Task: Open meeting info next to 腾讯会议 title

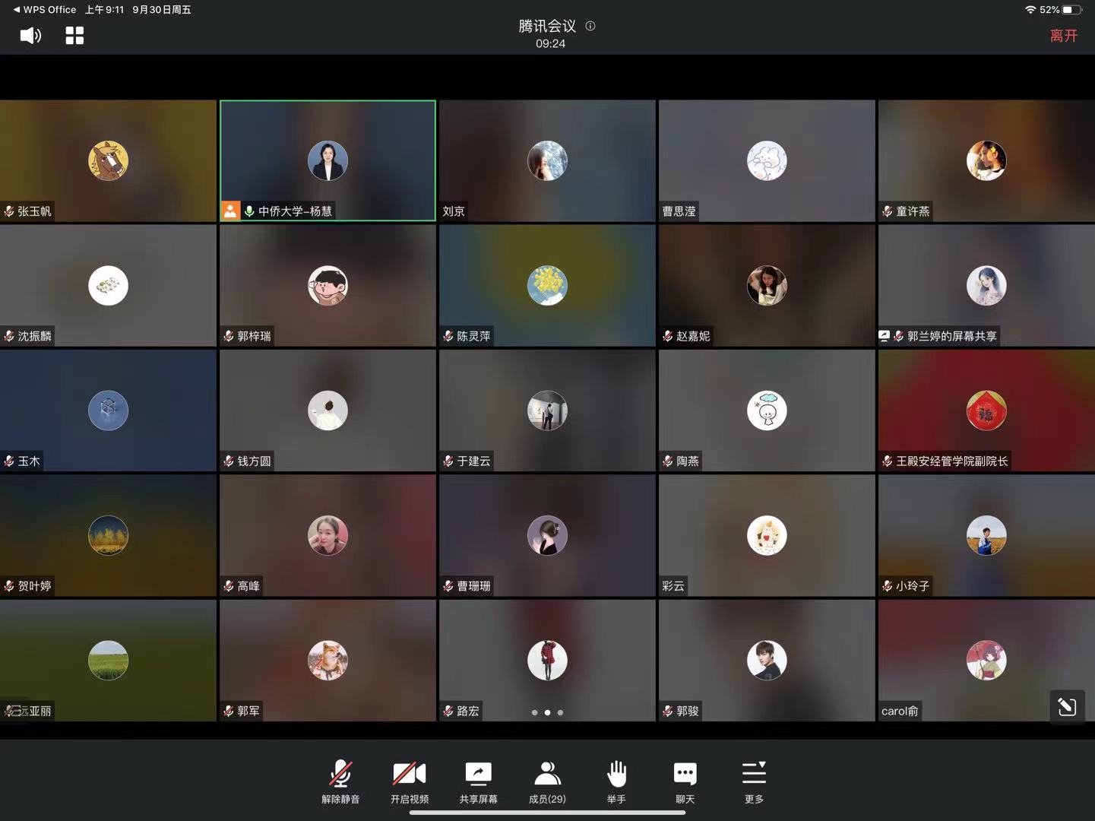Action: point(590,26)
